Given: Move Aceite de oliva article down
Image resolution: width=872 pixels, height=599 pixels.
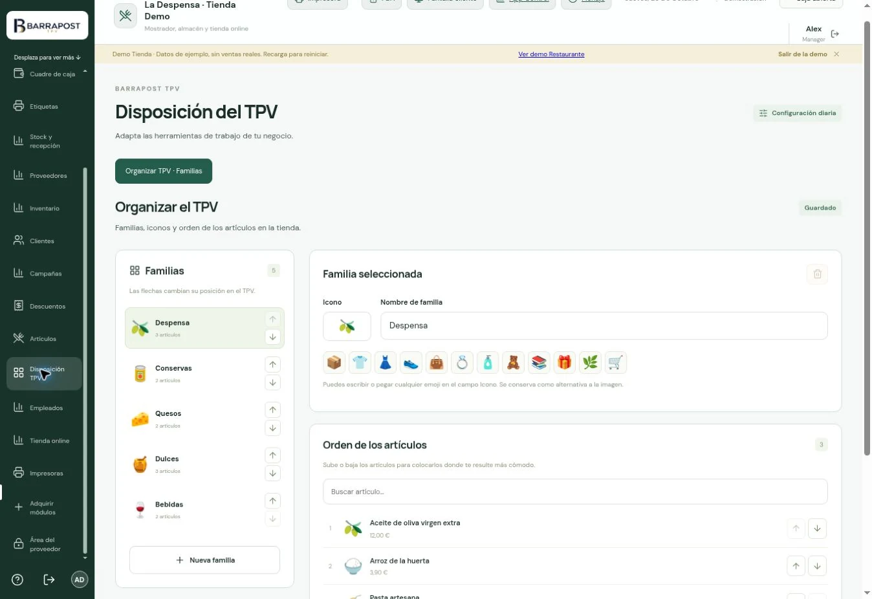Looking at the screenshot, I should click(817, 528).
